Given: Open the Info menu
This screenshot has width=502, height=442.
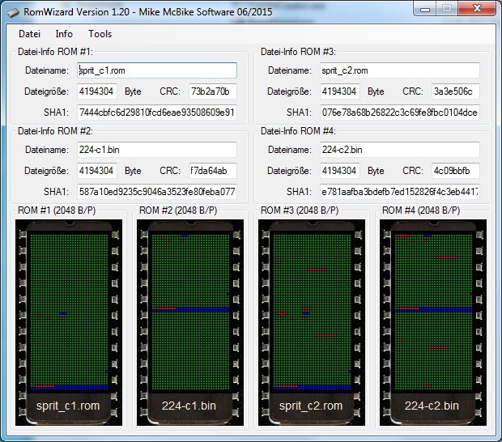Looking at the screenshot, I should click(x=64, y=34).
